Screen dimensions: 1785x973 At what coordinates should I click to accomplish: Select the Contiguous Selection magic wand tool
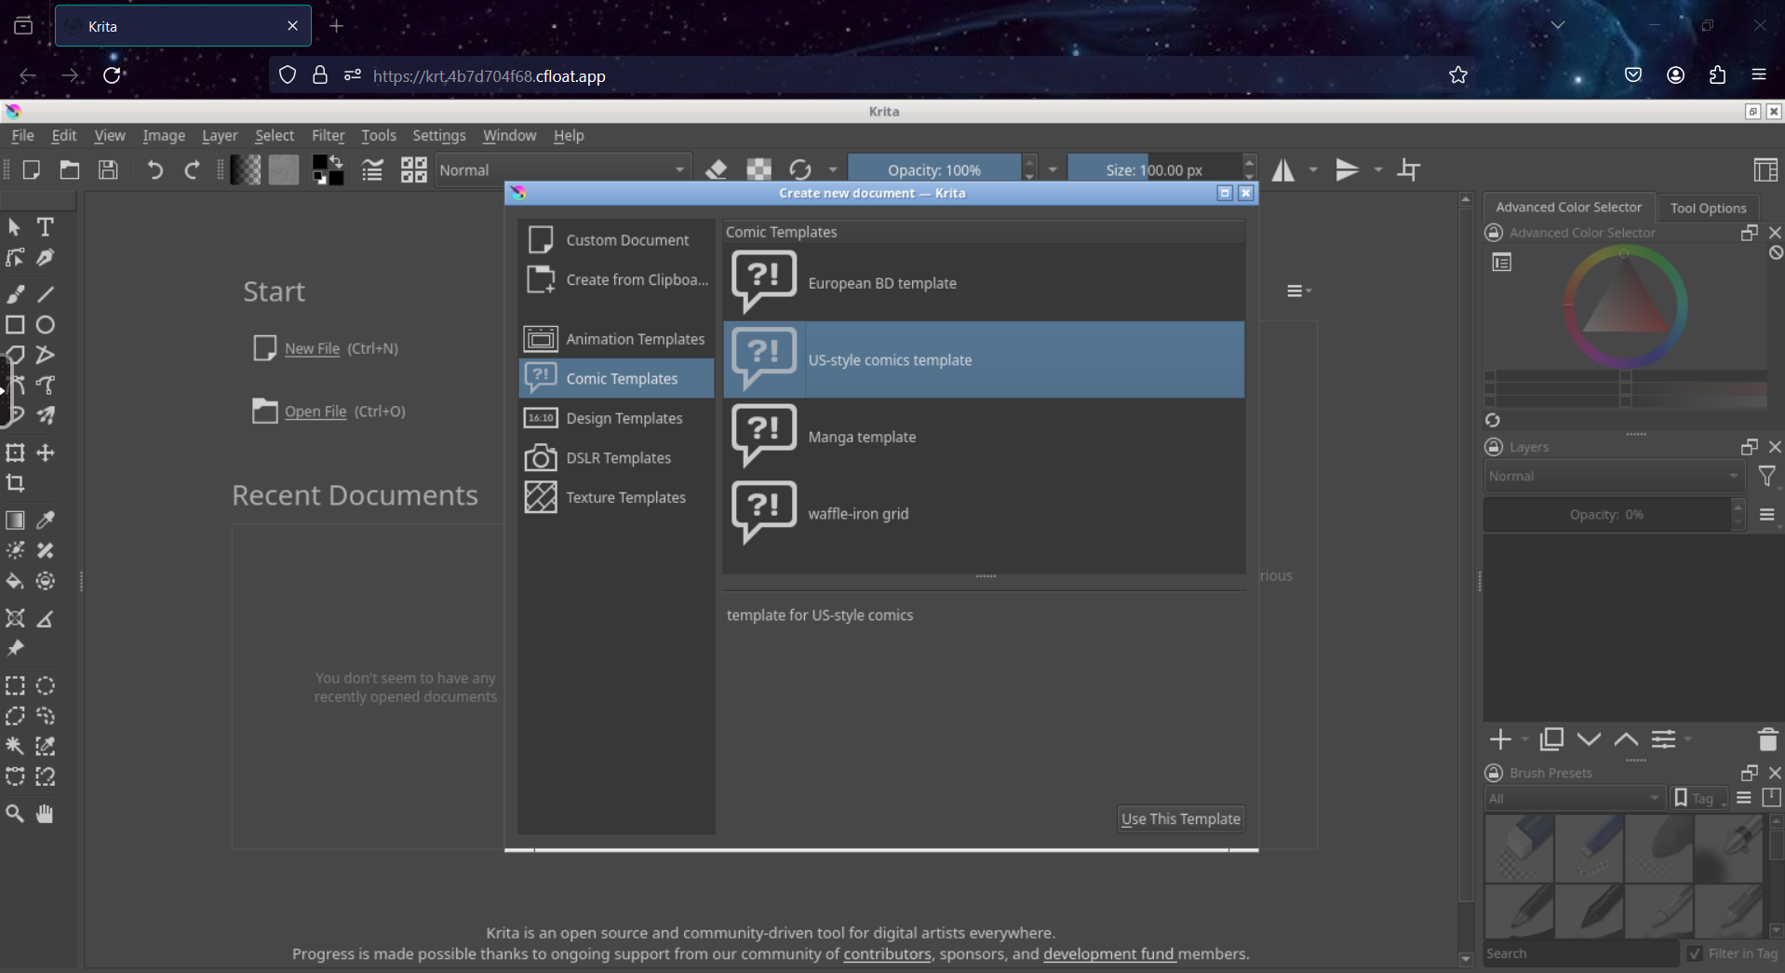click(15, 746)
